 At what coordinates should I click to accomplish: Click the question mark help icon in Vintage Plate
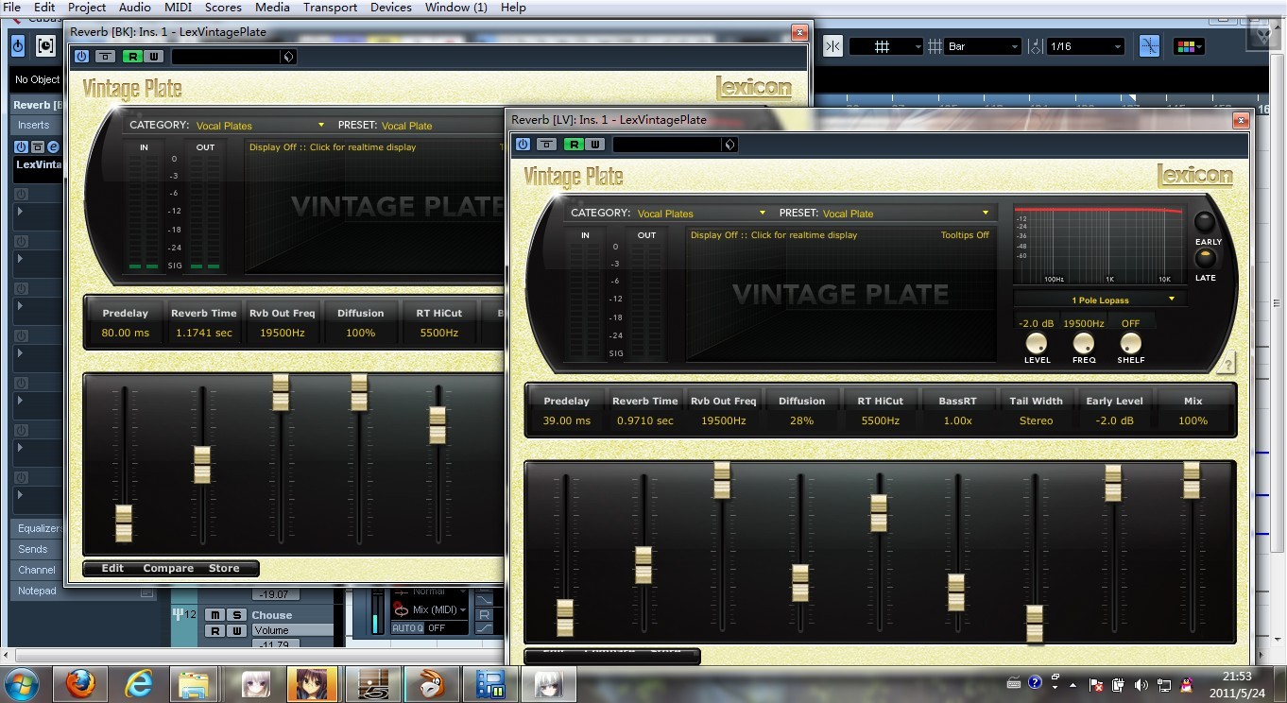pos(1227,365)
